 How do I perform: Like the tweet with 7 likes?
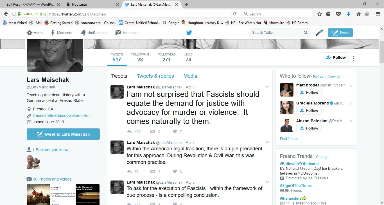[175, 132]
